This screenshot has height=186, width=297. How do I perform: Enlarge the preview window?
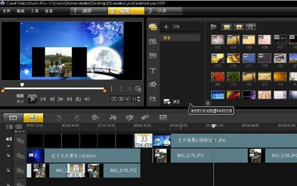(x=138, y=89)
